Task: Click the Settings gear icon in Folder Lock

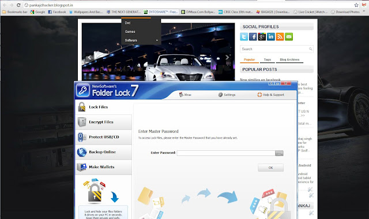Action: pyautogui.click(x=220, y=95)
